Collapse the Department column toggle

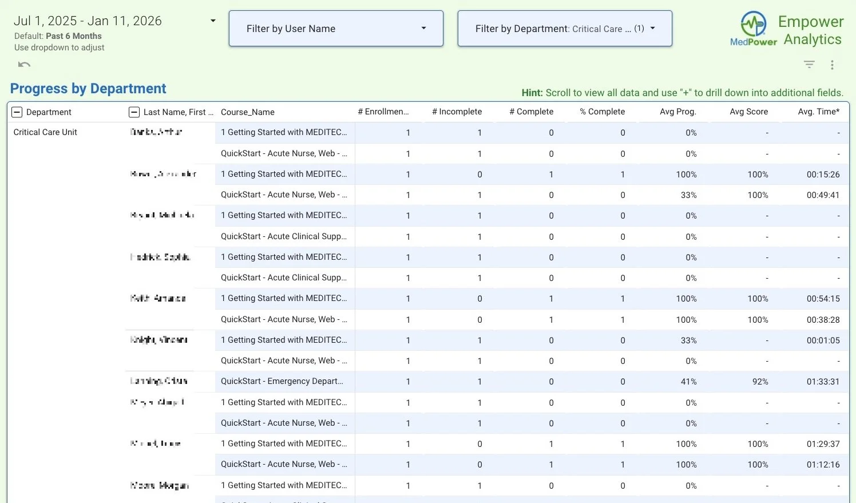17,112
